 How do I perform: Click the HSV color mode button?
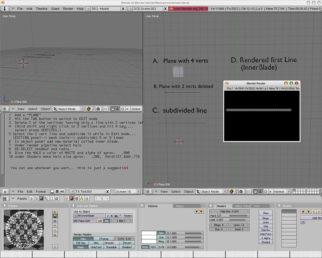click(153, 247)
